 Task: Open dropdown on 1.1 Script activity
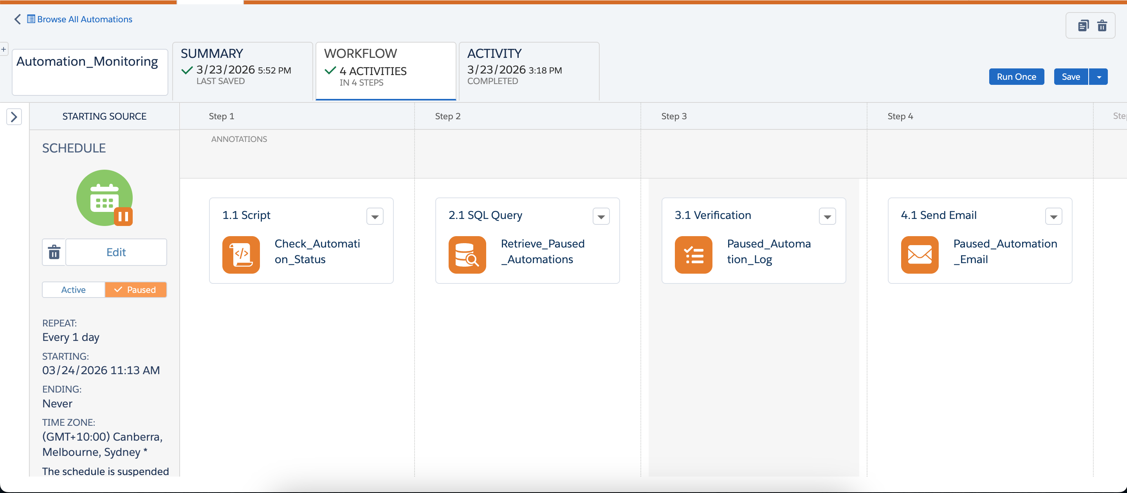[x=375, y=216]
